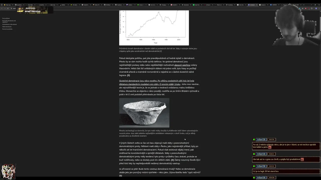This screenshot has height=180, width=321.
Task: Follow the underlined 'alespoň nepřímo' link
Action: click(x=182, y=65)
